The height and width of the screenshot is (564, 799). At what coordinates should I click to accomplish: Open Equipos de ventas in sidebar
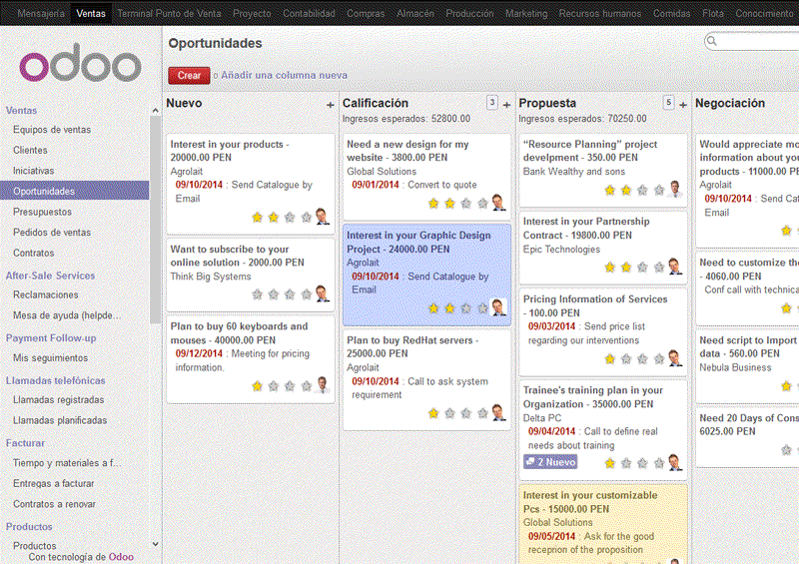click(x=52, y=130)
